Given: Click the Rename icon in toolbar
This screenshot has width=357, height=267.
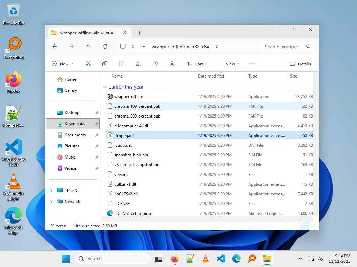Looking at the screenshot, I should [138, 64].
